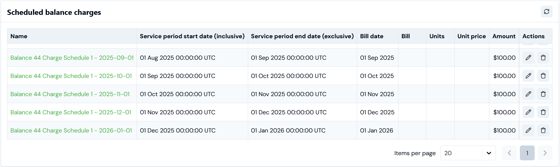Delete the 2025-10-01 charge schedule row
This screenshot has height=167, width=560.
543,76
